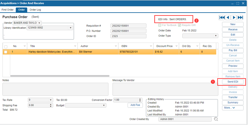This screenshot has height=125, width=248.
Task: Click the Order Created By field
Action: coord(185,119)
